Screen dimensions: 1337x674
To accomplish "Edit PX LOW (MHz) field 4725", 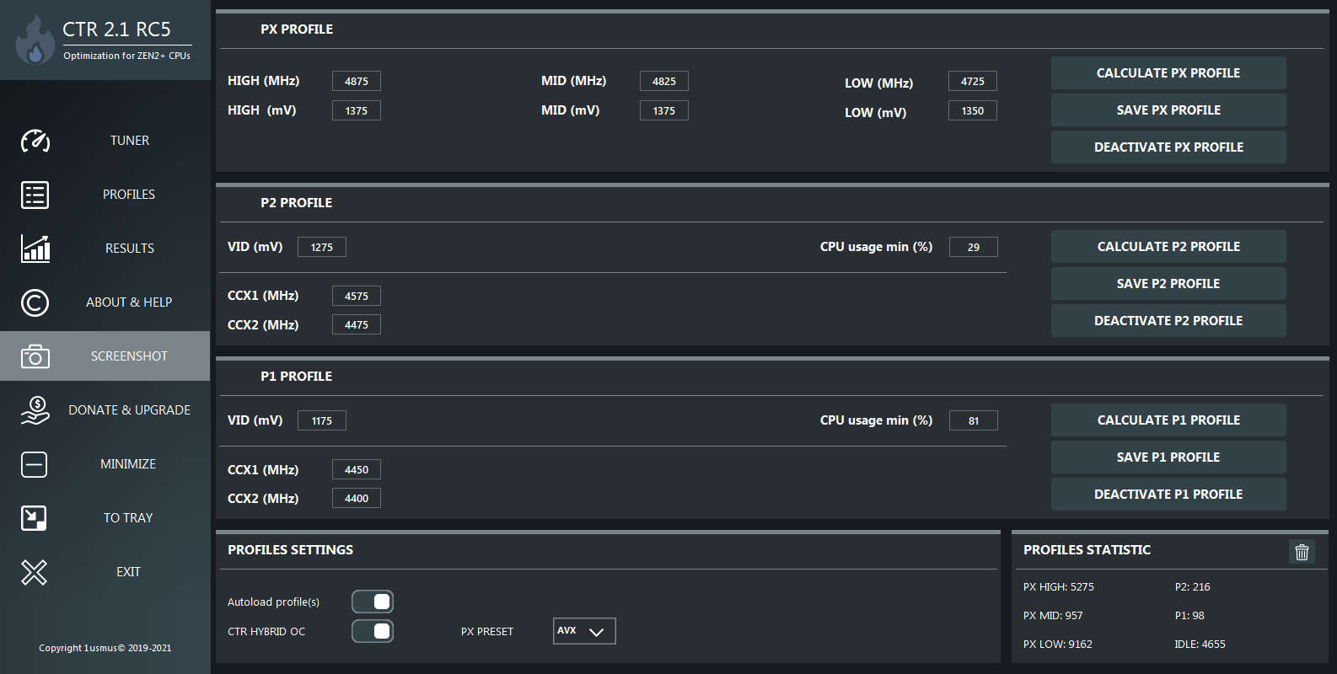I will pyautogui.click(x=973, y=81).
